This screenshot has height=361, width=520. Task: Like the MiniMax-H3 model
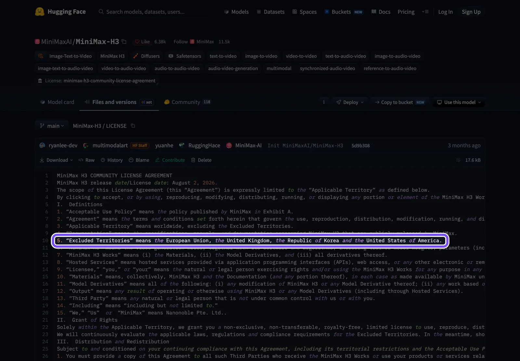pos(142,42)
